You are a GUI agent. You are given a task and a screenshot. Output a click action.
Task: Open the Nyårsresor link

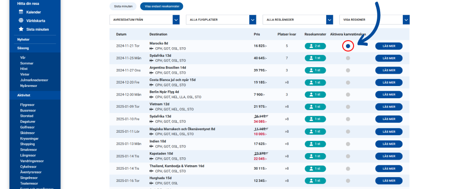(x=29, y=86)
